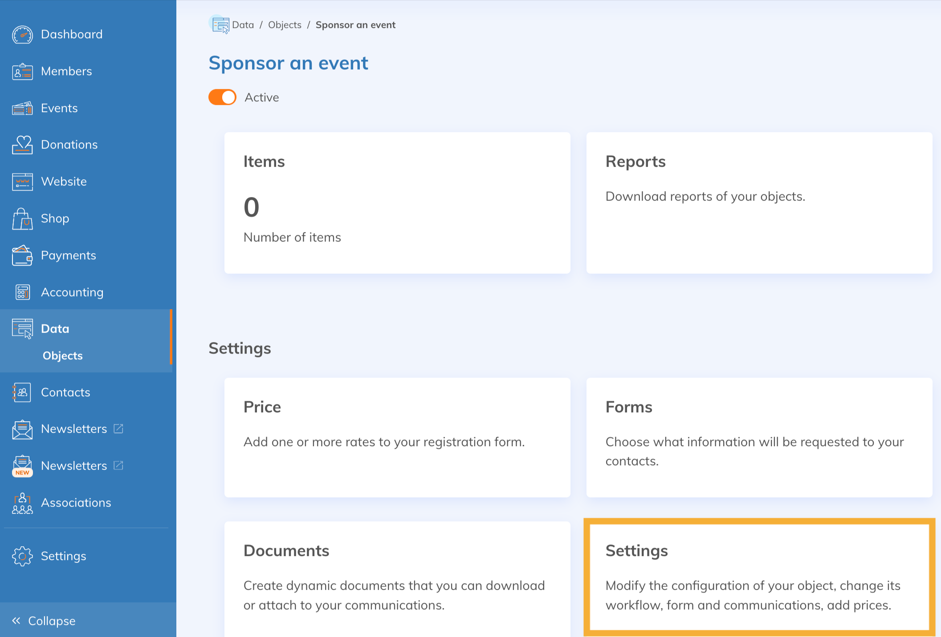The width and height of the screenshot is (941, 637).
Task: Click the Settings gear icon in sidebar
Action: (x=22, y=556)
